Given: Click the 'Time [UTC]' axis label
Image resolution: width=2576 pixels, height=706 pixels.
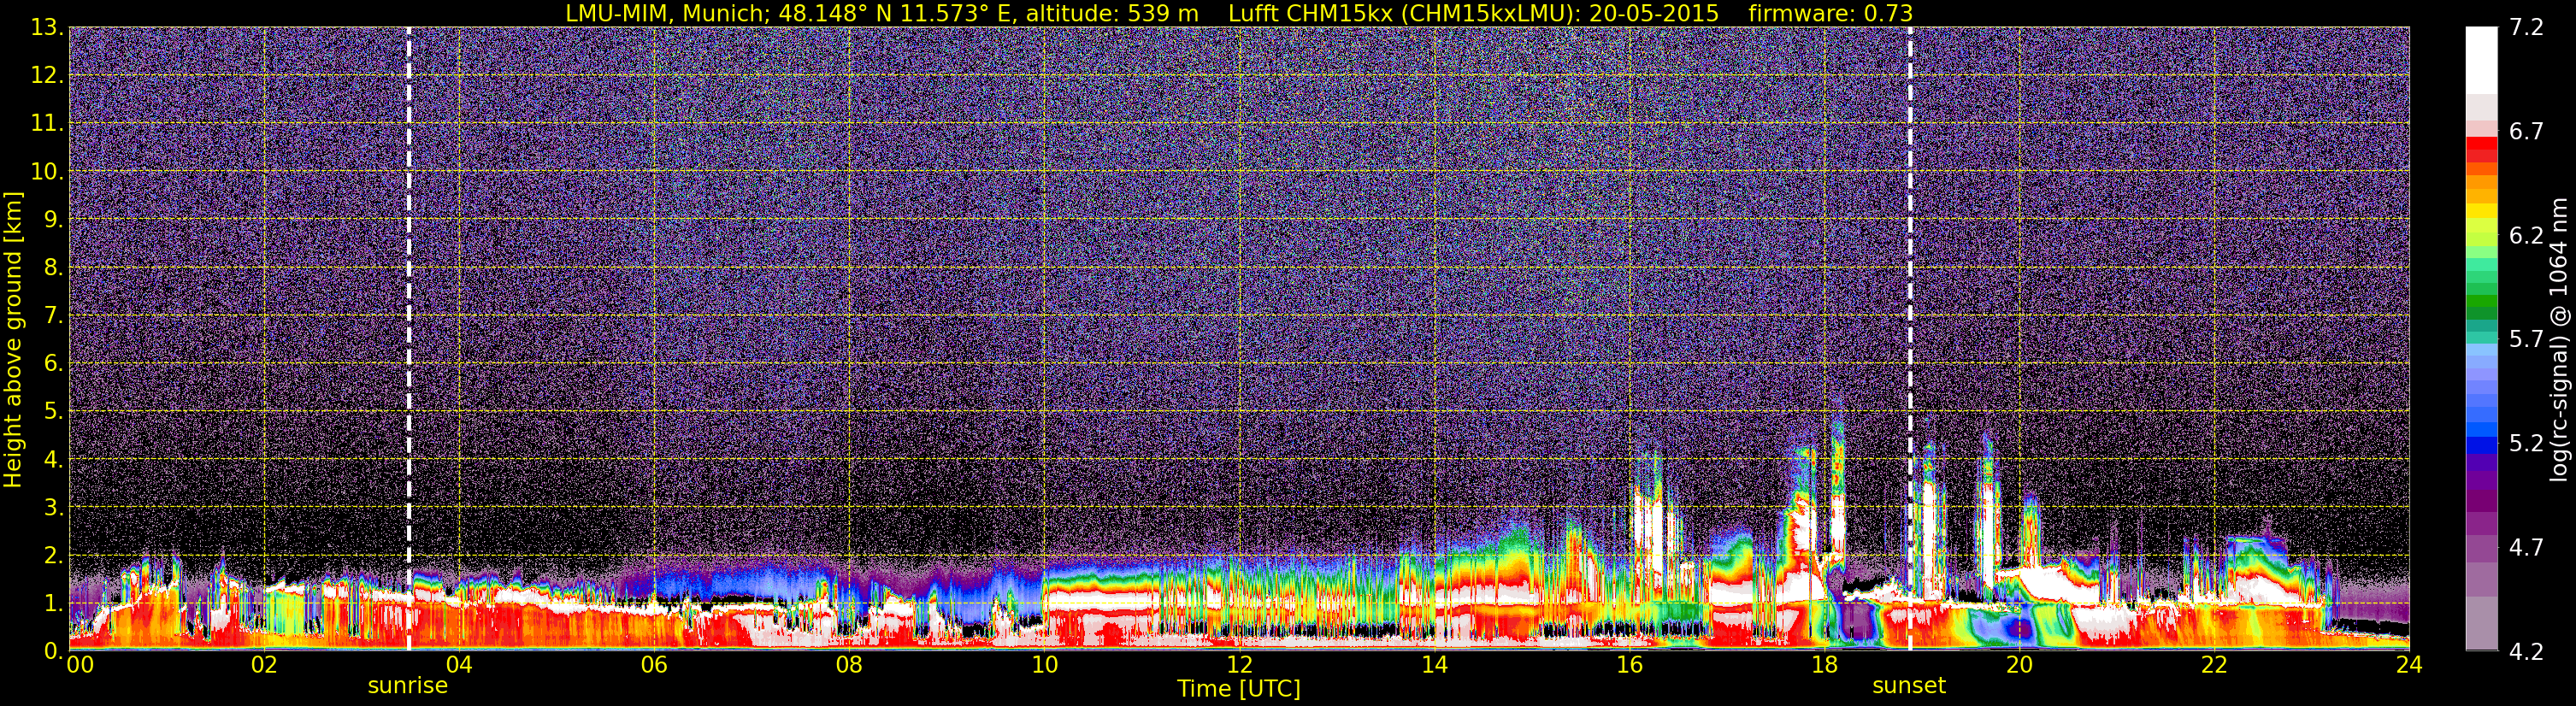Looking at the screenshot, I should pos(1239,689).
